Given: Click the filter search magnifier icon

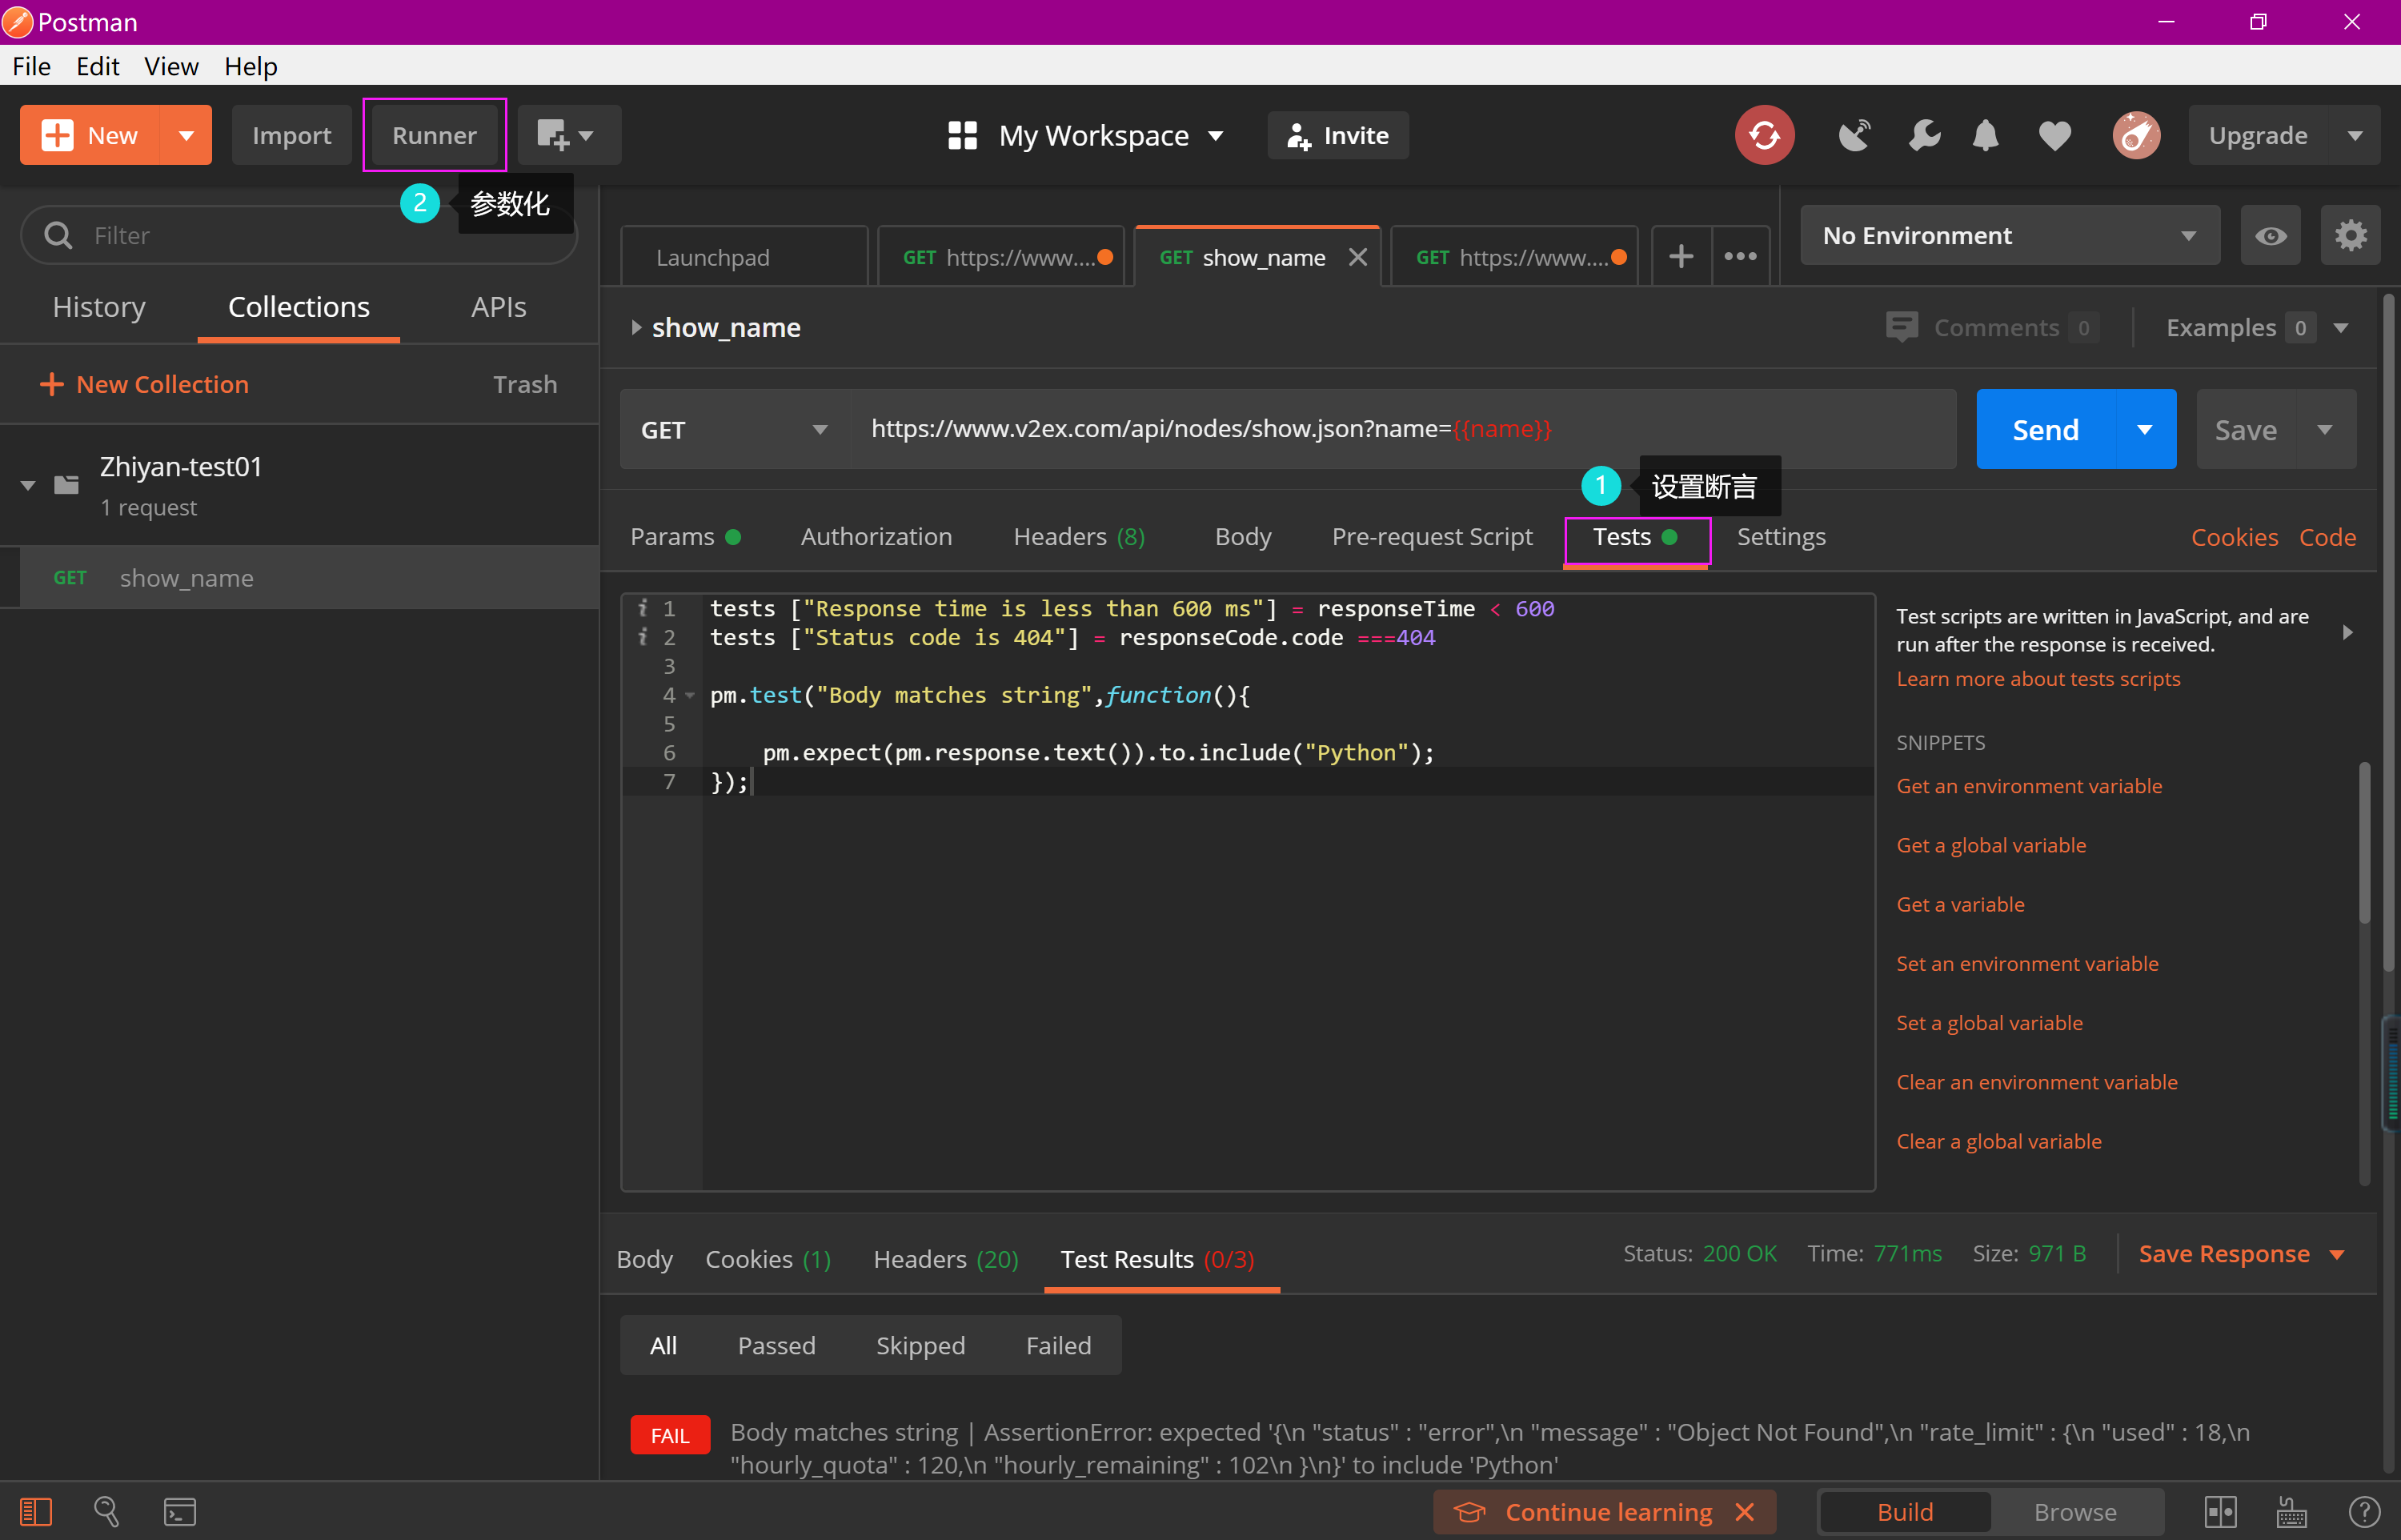Looking at the screenshot, I should coord(58,235).
